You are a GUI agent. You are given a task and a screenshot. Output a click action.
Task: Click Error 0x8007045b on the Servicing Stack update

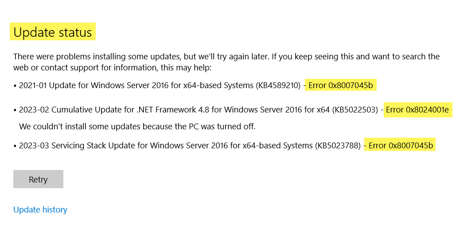(x=401, y=145)
